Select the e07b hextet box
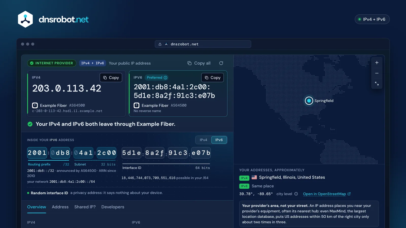Image resolution: width=406 pixels, height=228 pixels. pyautogui.click(x=201, y=153)
